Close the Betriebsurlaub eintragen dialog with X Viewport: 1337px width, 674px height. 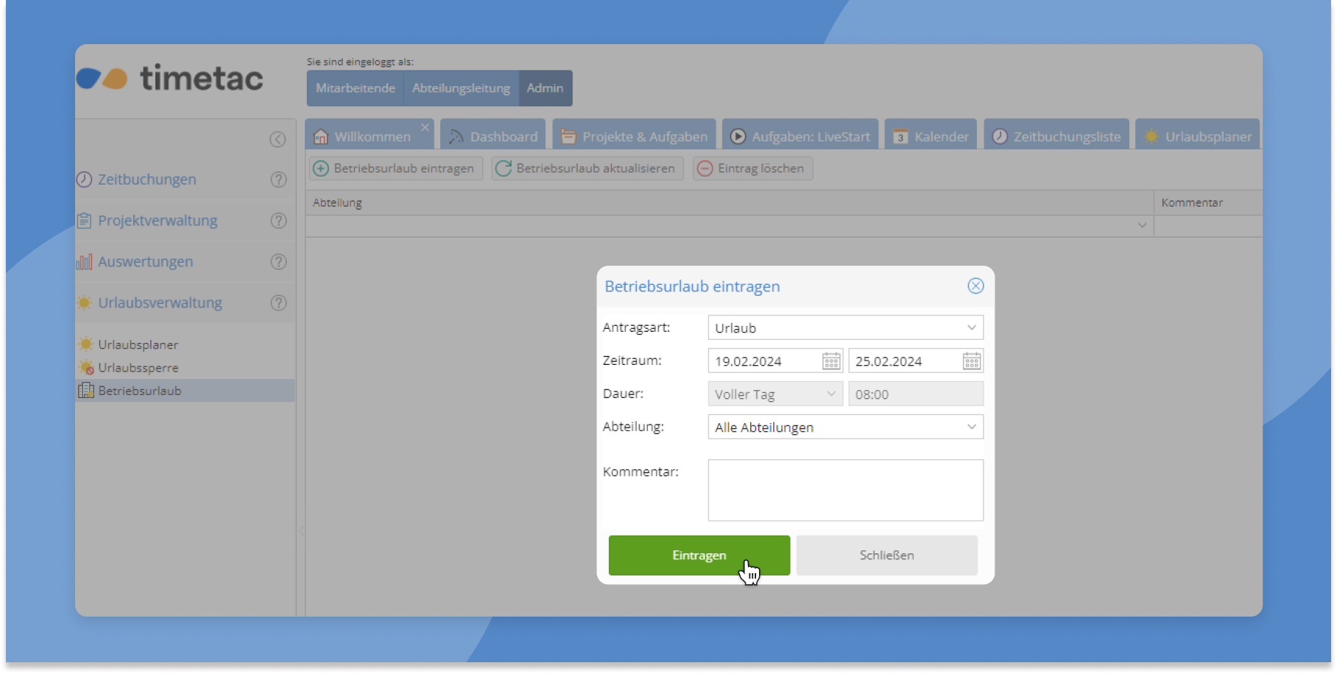pyautogui.click(x=976, y=286)
